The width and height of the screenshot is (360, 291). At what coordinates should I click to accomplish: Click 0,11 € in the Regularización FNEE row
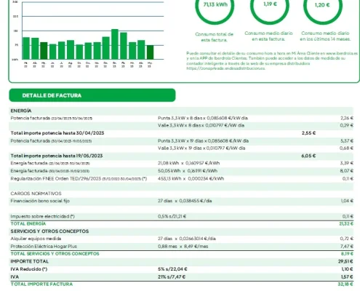pyautogui.click(x=348, y=179)
